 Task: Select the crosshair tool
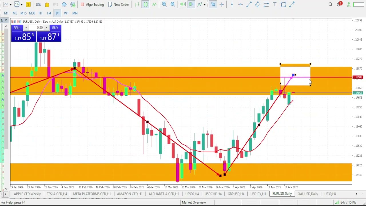pyautogui.click(x=222, y=4)
